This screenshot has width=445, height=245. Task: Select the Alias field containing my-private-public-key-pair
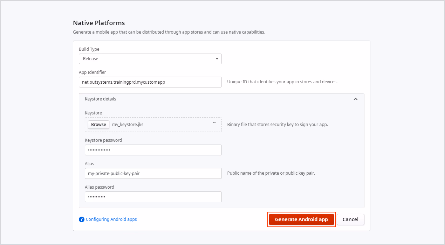[153, 173]
